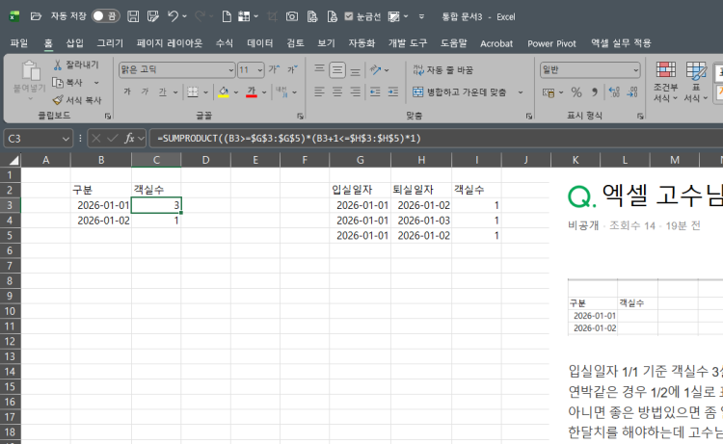Apply the yellow fill color bucket
Screen dimensions: 723x444
[224, 92]
